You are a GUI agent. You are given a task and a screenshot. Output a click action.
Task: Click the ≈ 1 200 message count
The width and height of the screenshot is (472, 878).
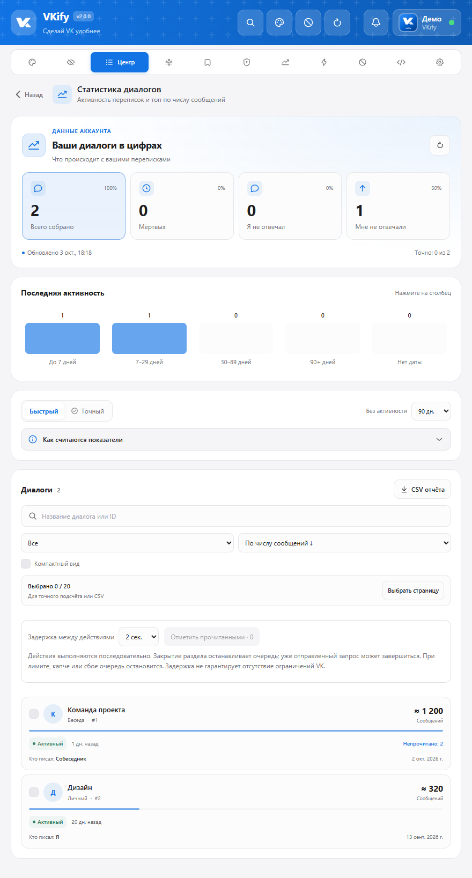pyautogui.click(x=429, y=711)
